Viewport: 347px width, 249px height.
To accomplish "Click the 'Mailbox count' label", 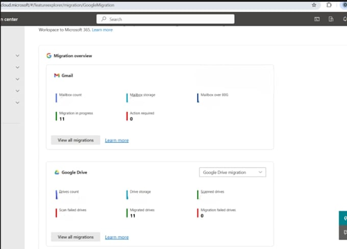I will 70,95.
